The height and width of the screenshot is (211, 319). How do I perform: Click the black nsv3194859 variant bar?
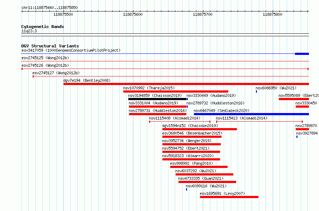coord(157,99)
